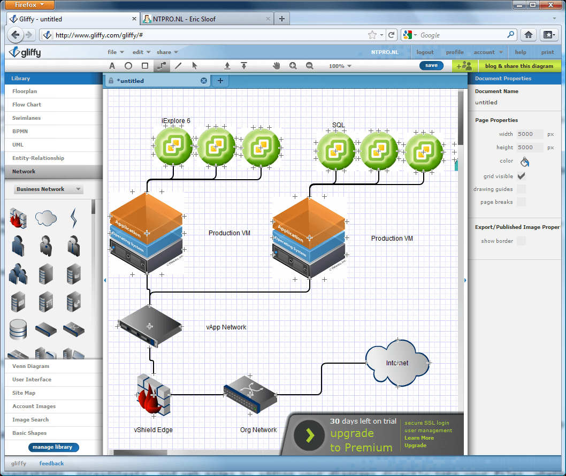Enable the page breaks checkbox
The image size is (566, 476).
pyautogui.click(x=521, y=202)
